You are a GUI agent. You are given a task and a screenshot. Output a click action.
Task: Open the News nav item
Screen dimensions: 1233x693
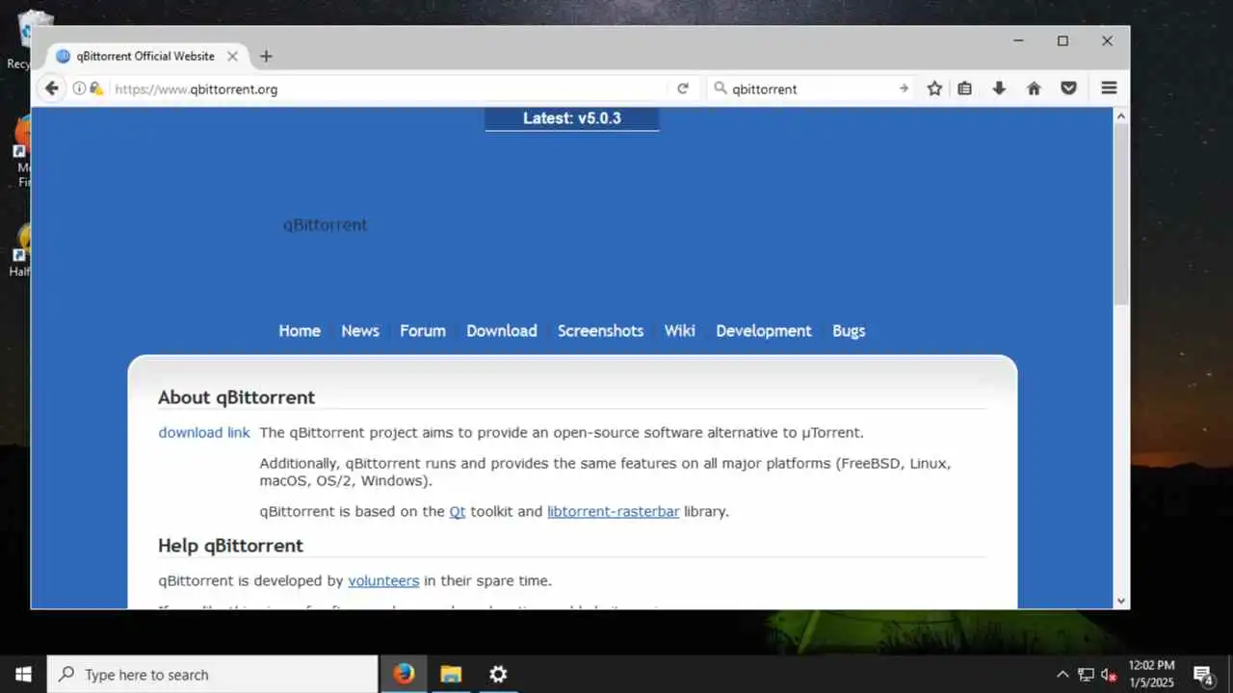coord(360,330)
